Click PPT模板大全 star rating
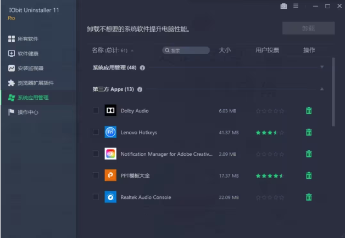345x238 pixels. coord(270,176)
